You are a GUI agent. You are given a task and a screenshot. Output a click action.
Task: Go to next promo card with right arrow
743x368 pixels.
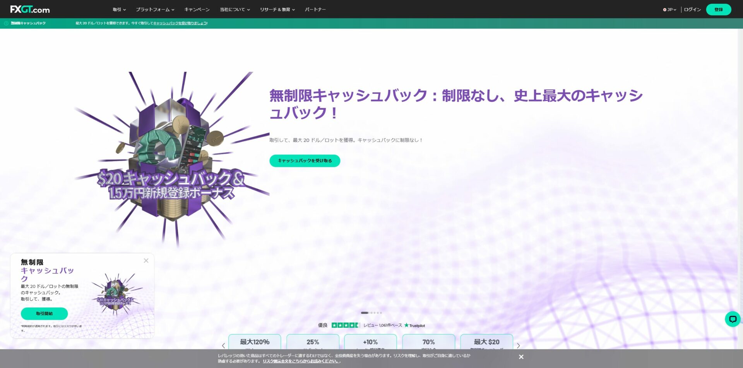pyautogui.click(x=518, y=346)
